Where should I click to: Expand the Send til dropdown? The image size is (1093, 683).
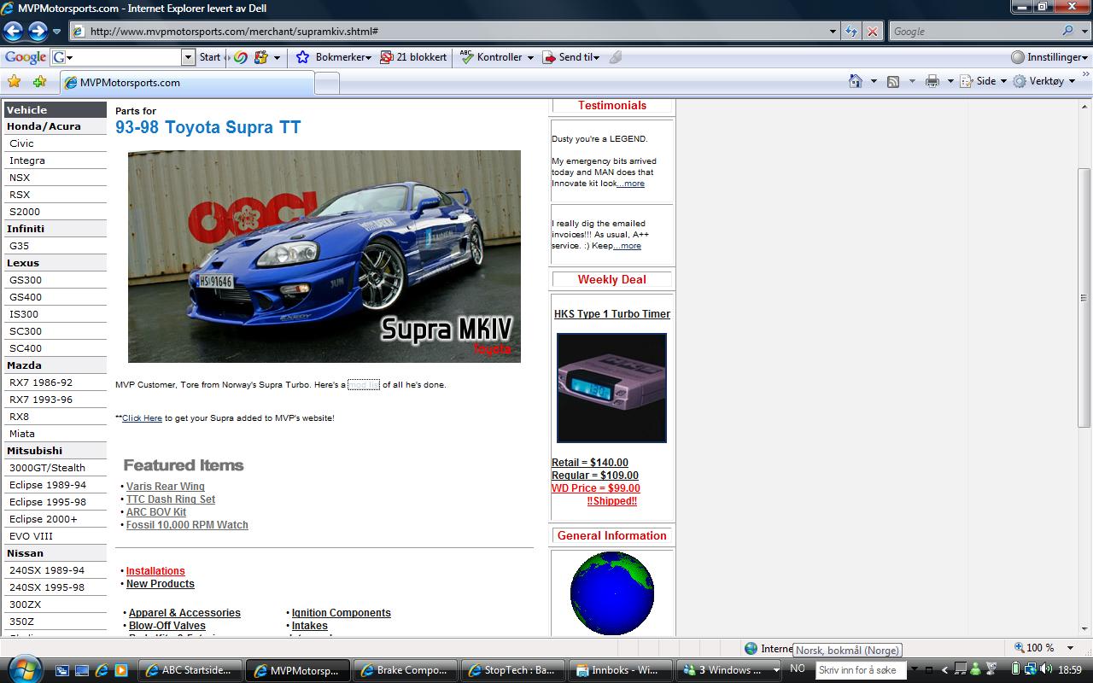pos(575,57)
